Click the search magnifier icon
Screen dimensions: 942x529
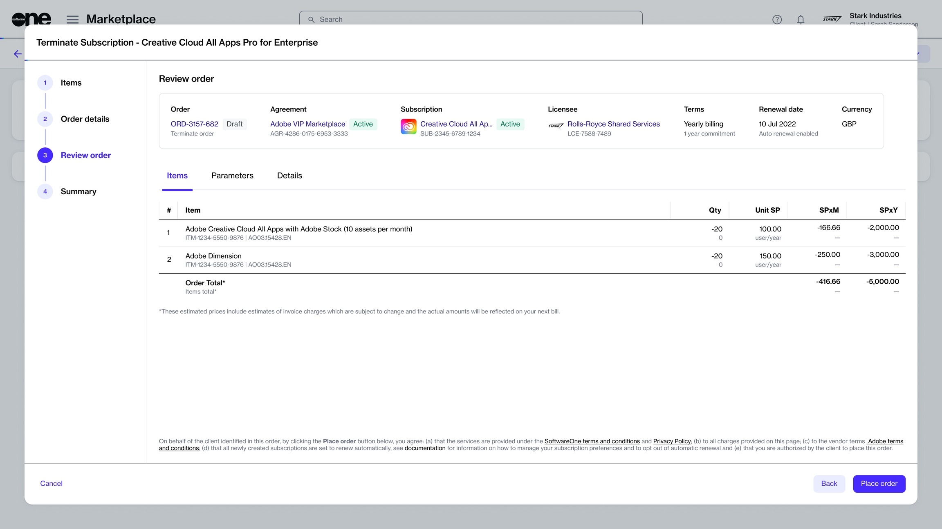[311, 20]
